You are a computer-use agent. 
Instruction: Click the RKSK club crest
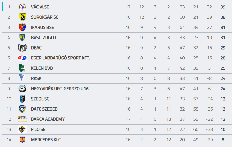pos(22,78)
